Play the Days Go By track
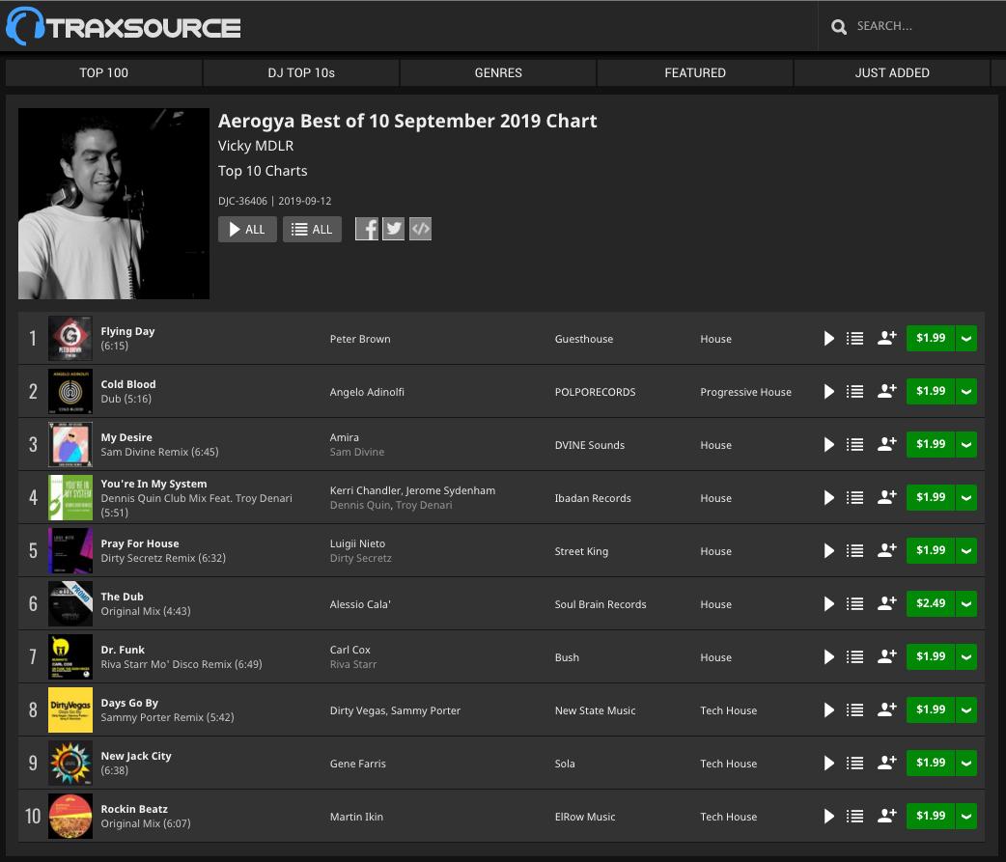This screenshot has height=862, width=1006. click(x=829, y=710)
